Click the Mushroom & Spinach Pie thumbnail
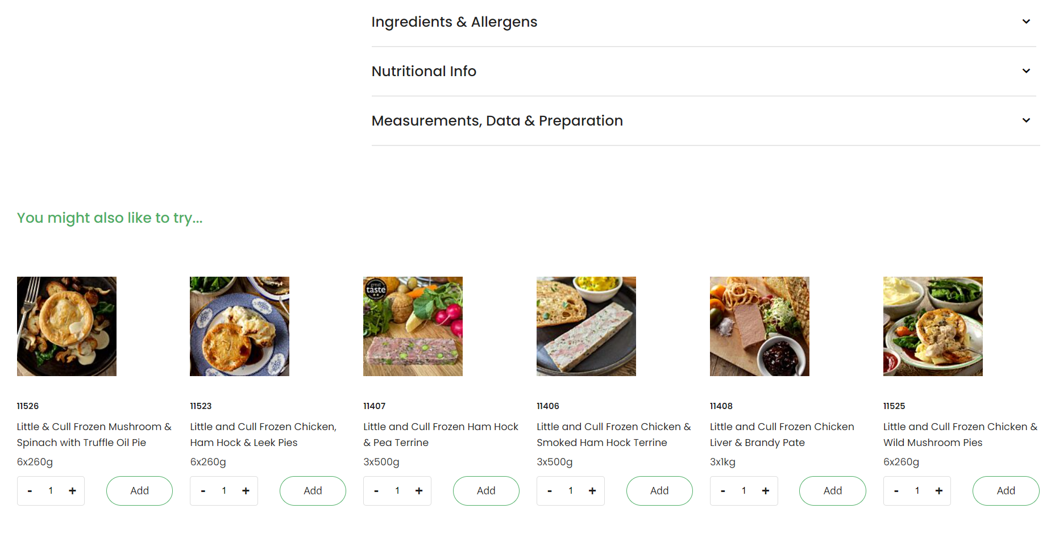Viewport: 1055px width, 546px height. pyautogui.click(x=67, y=326)
